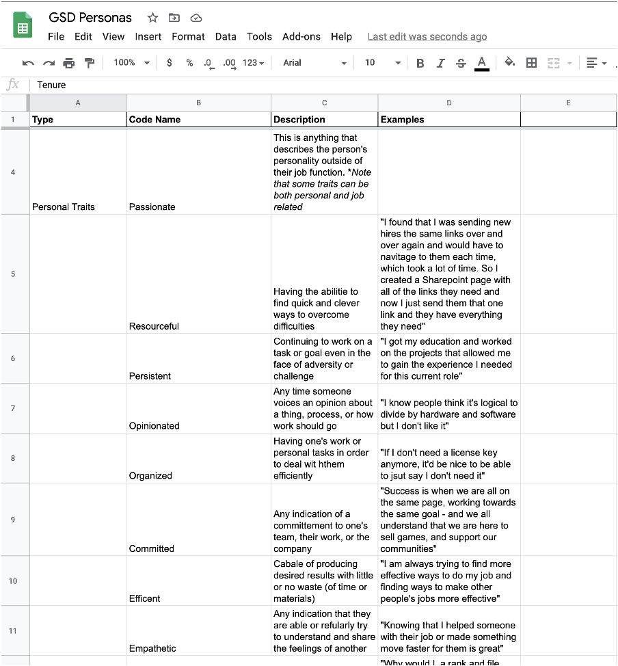Open the Arial font dropdown

(x=314, y=63)
